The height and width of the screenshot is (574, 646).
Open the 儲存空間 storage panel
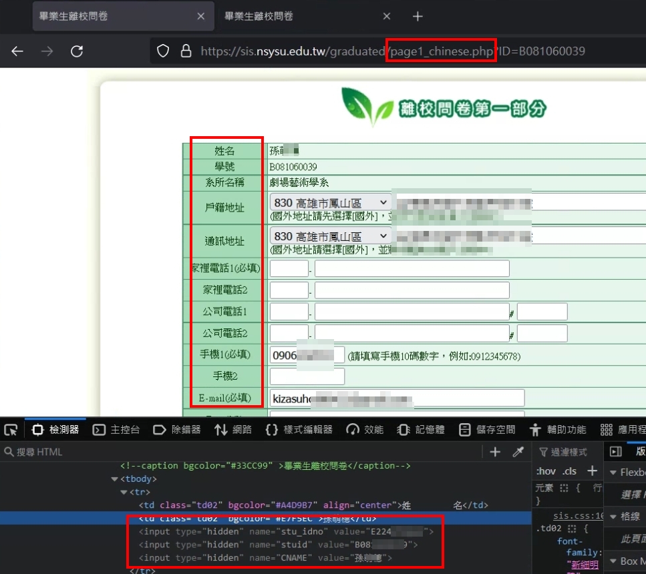[487, 430]
